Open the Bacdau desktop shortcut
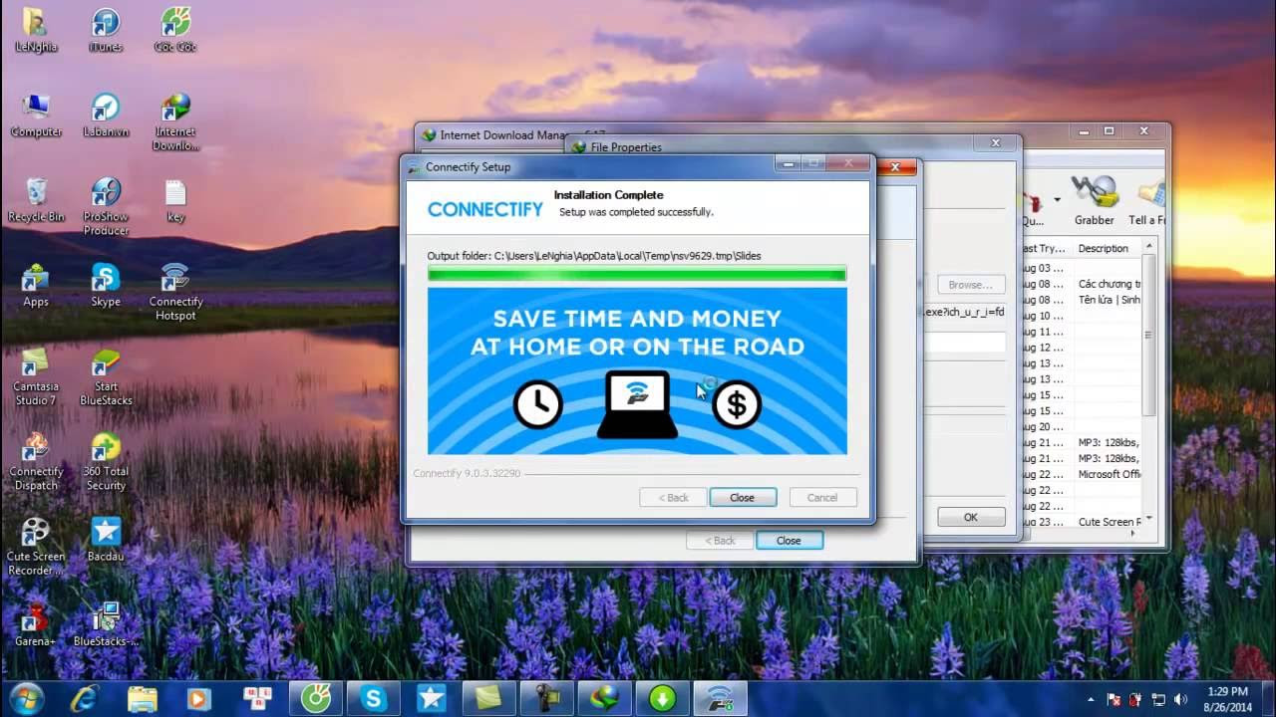Image resolution: width=1276 pixels, height=717 pixels. 106,539
